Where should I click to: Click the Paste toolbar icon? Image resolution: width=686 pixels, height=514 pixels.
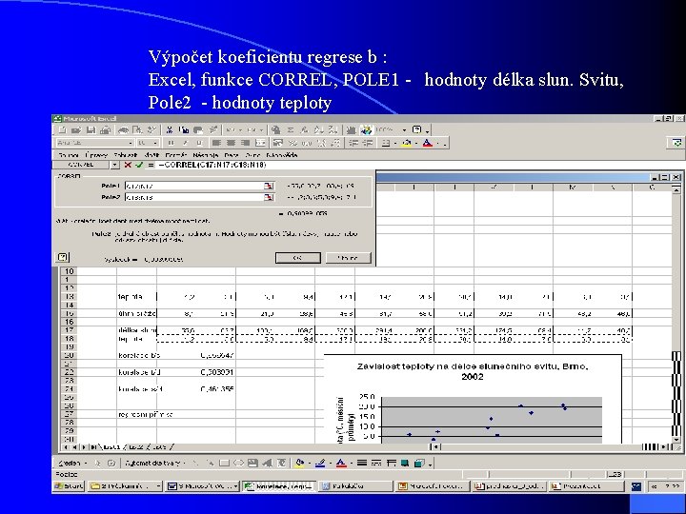(x=198, y=129)
